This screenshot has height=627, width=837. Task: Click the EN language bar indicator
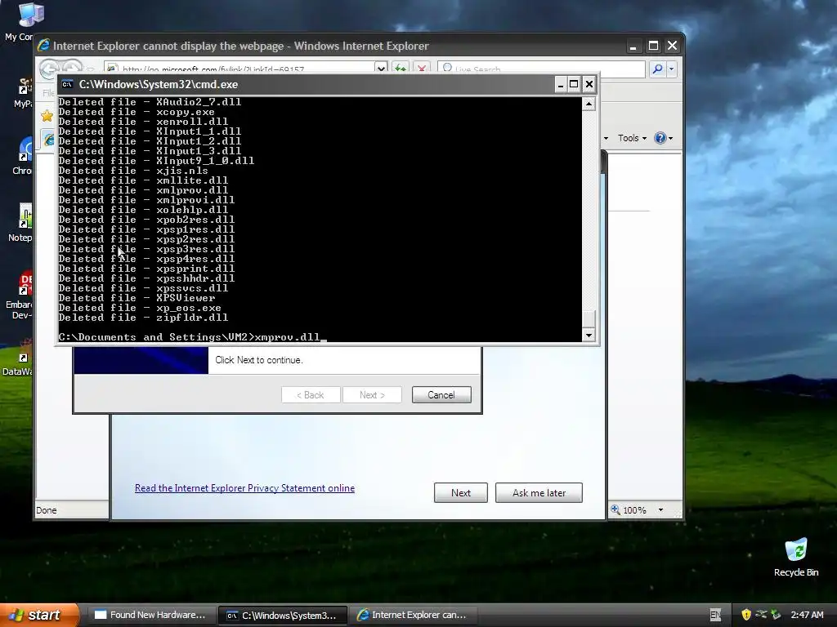(715, 615)
